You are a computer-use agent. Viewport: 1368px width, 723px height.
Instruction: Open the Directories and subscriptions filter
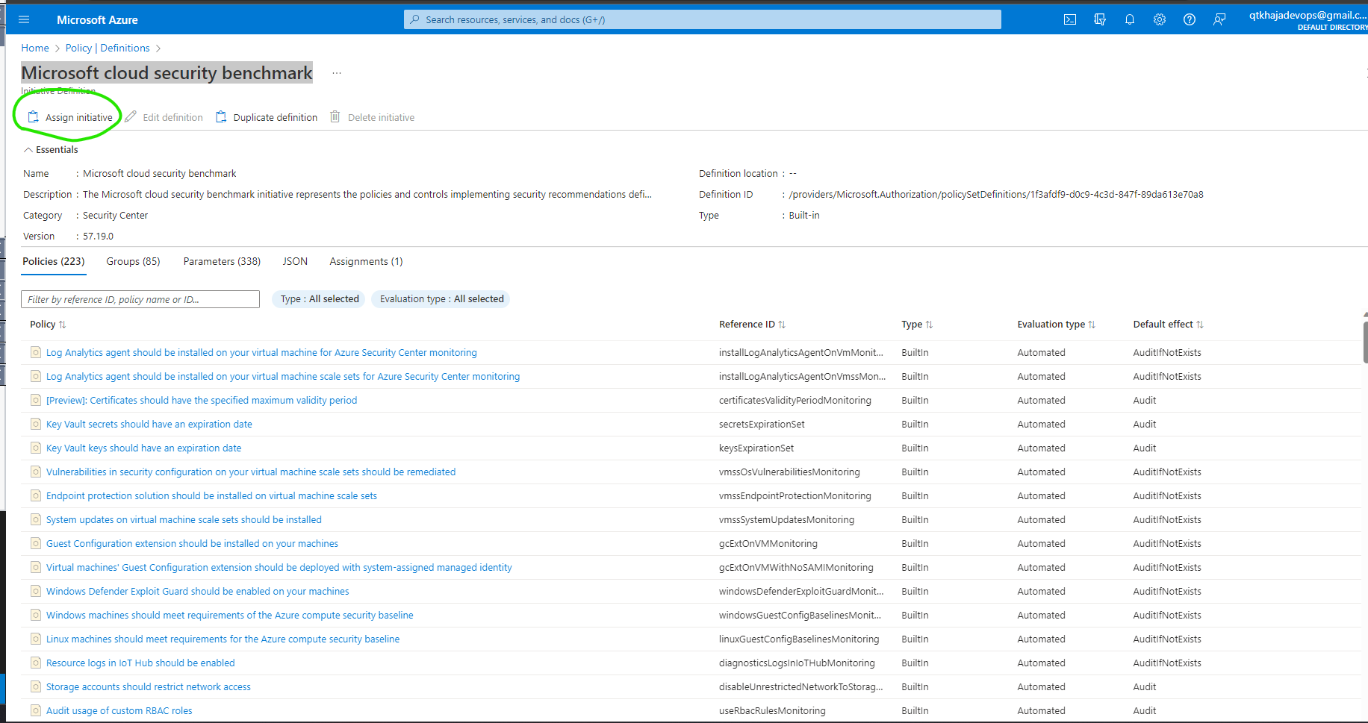pos(1099,19)
